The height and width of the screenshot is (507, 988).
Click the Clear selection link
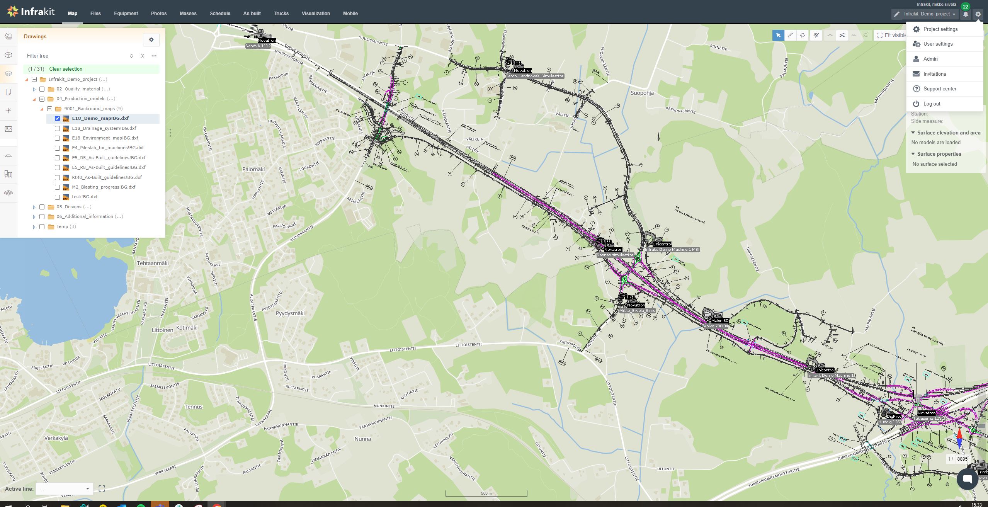pyautogui.click(x=66, y=69)
